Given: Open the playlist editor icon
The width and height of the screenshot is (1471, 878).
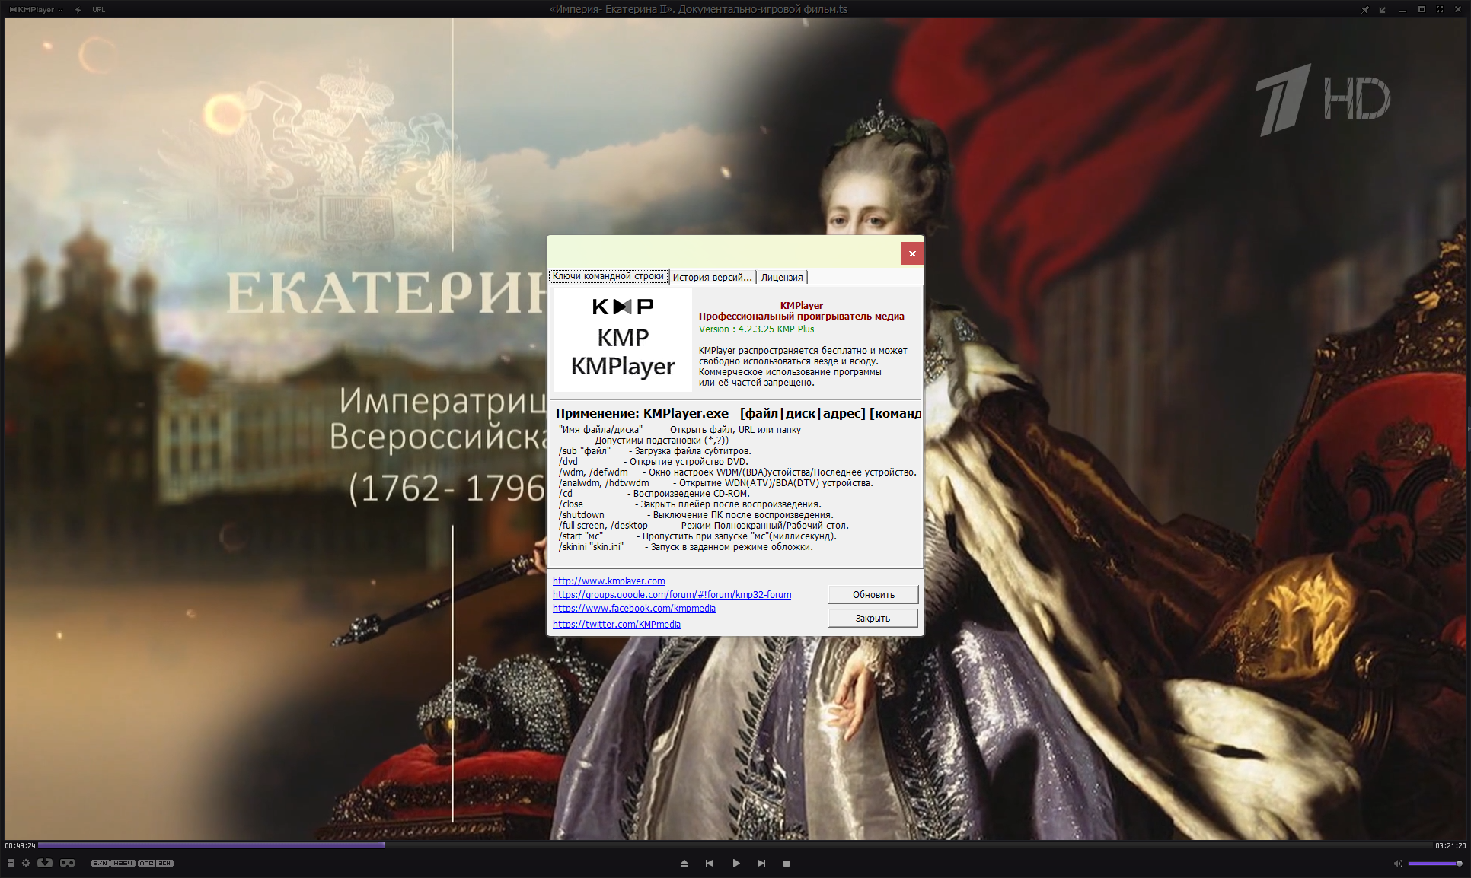Looking at the screenshot, I should click(11, 863).
